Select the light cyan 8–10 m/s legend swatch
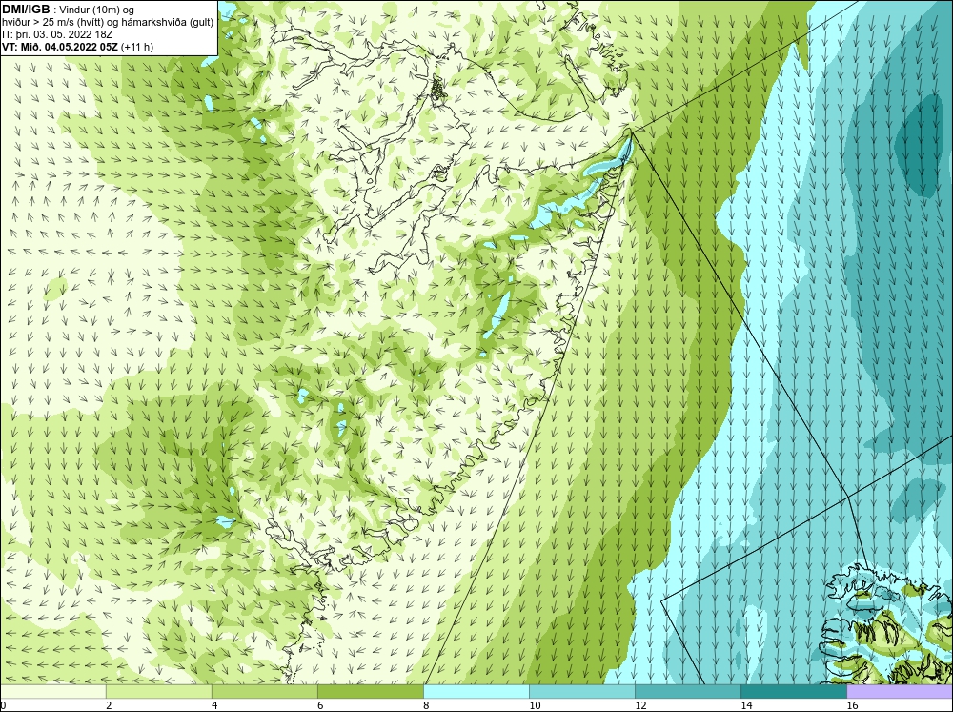The height and width of the screenshot is (712, 953). [x=476, y=691]
